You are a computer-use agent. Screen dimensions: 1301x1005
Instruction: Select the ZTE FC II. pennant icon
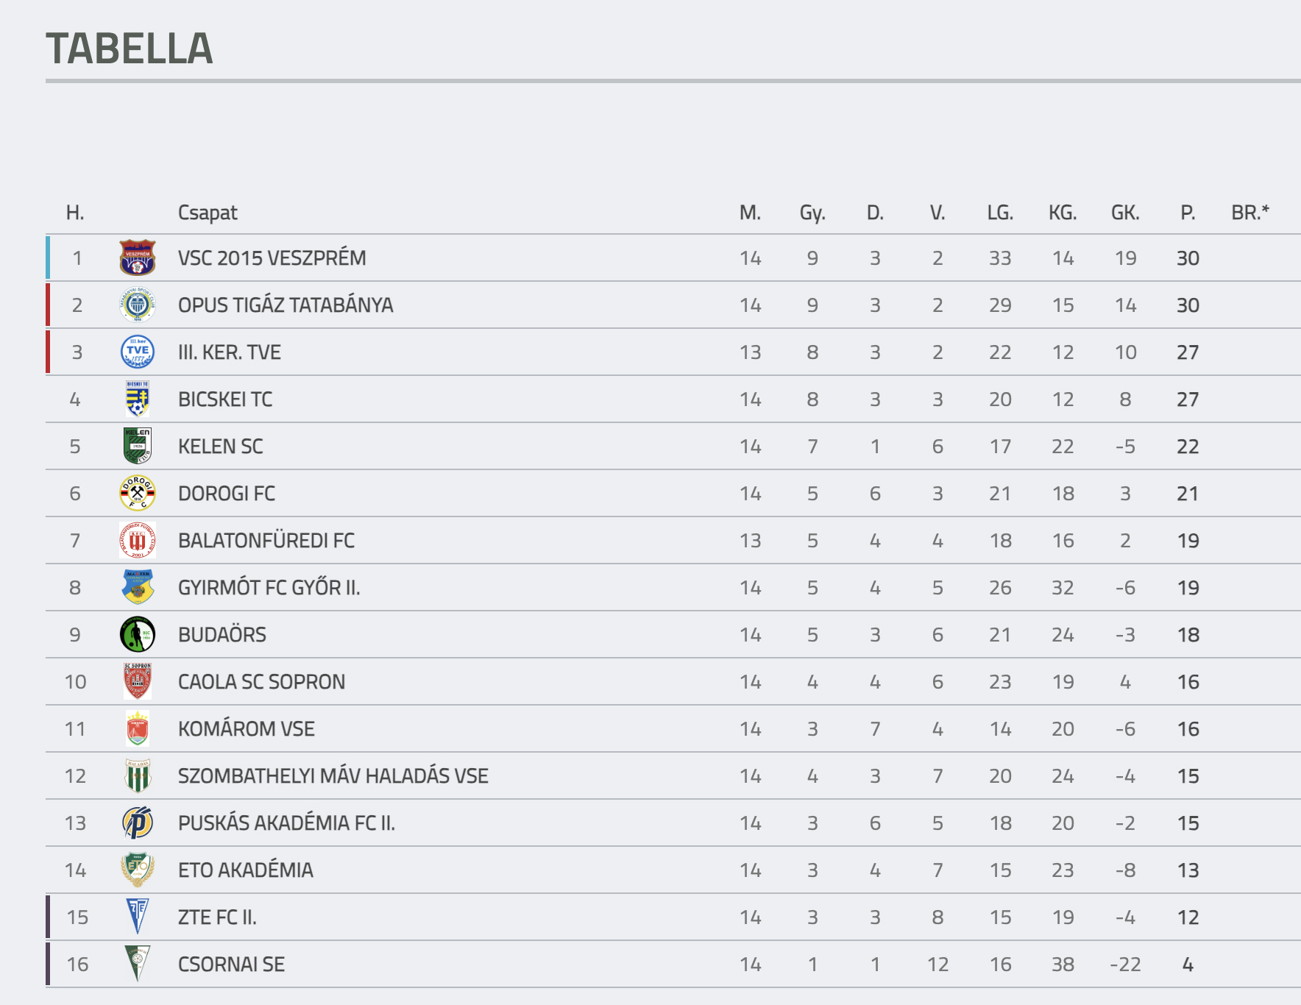[x=138, y=917]
